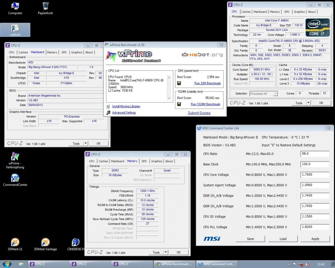This screenshot has width=335, height=268.
Task: Click OK in the Memory CPU-Z window
Action: (x=179, y=252)
